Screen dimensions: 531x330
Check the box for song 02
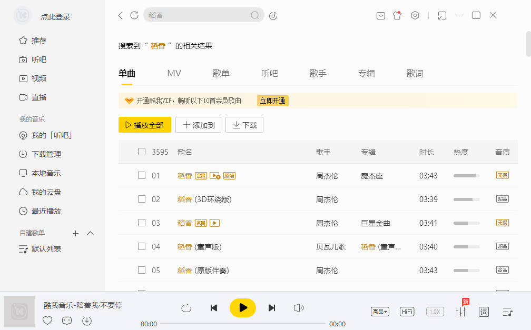[x=142, y=199]
